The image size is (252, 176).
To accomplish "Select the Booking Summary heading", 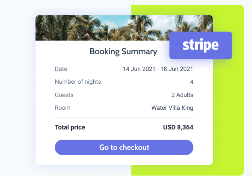I will click(x=123, y=52).
